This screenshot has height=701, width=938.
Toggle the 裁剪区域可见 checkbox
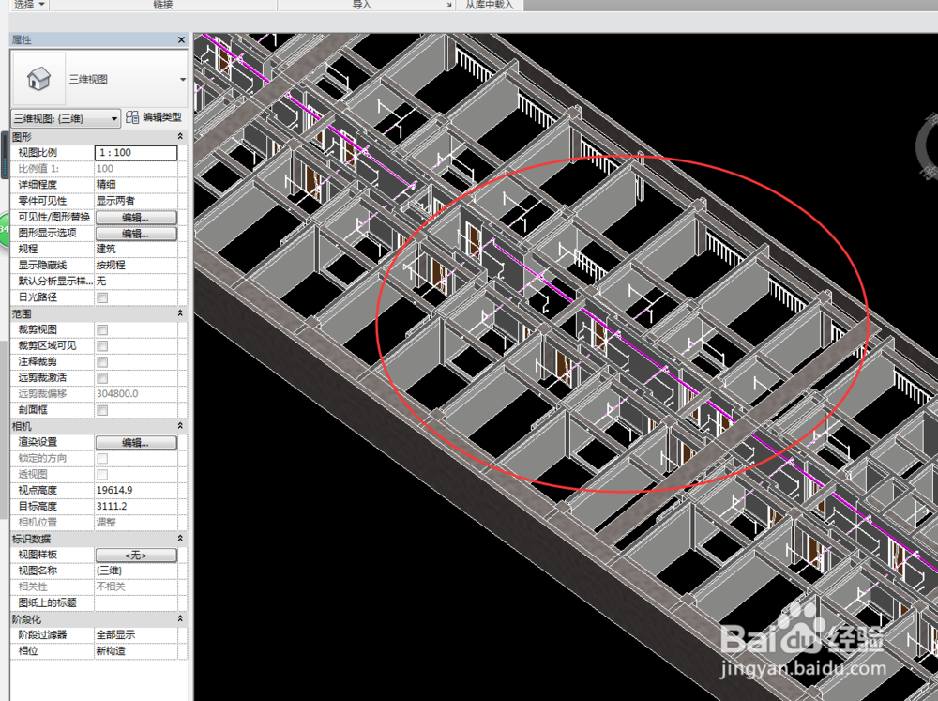pos(102,346)
